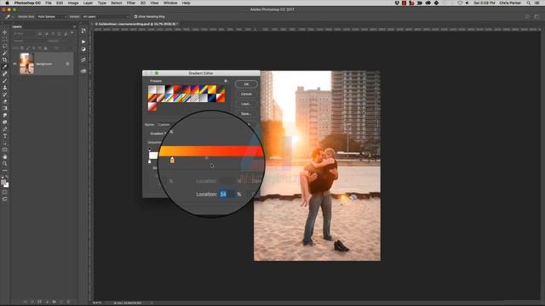Open the File menu
545x306 pixels.
[49, 3]
